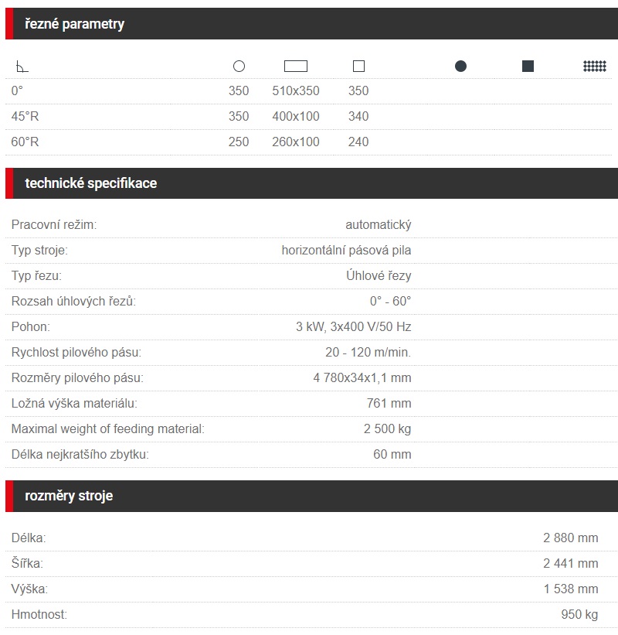Click the "0° - 60°" value

390,302
